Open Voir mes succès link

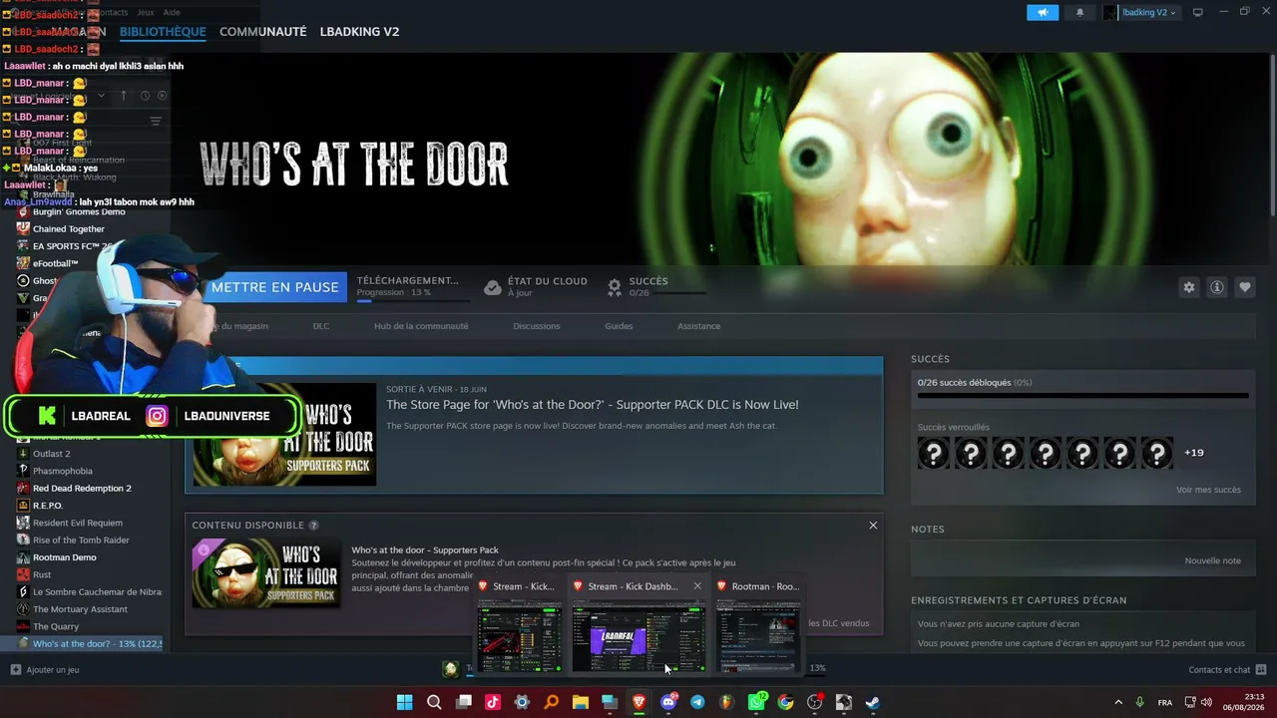point(1208,490)
